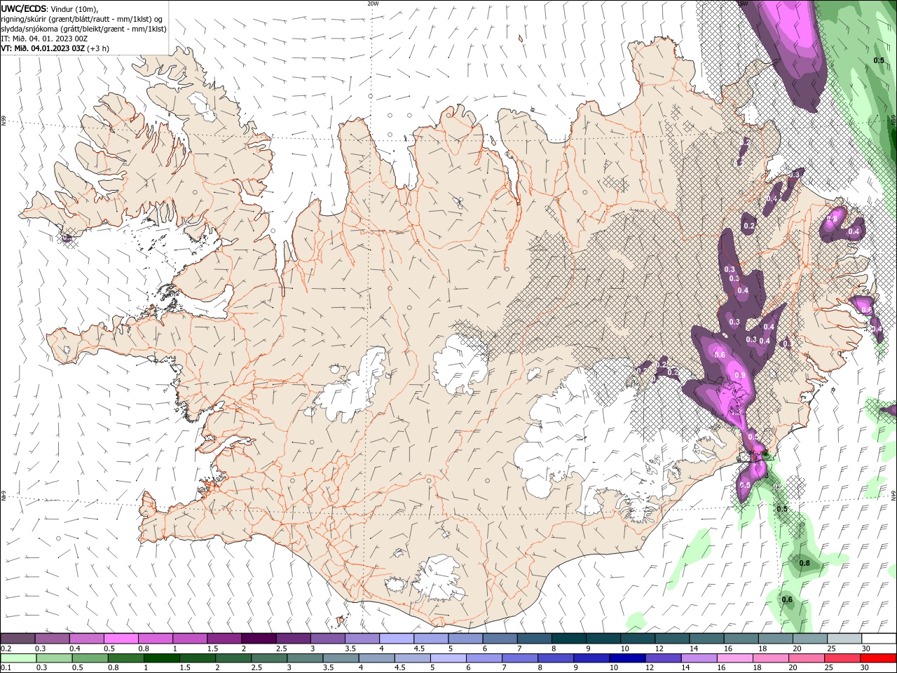
Task: Click the 'VT: Mið. 04.01.2023 03Z (+3 h)' text
Action: (x=55, y=48)
